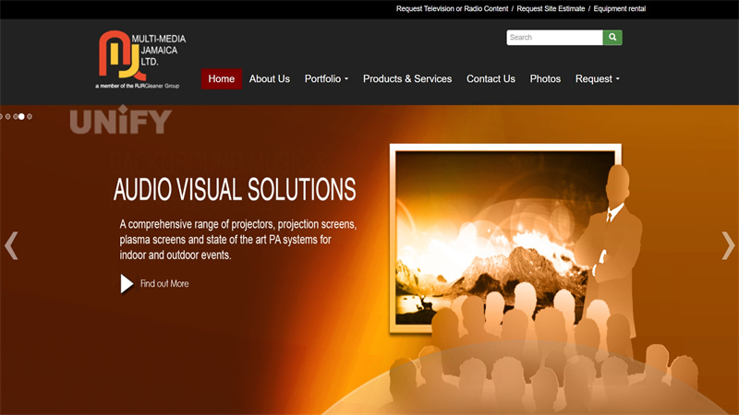Image resolution: width=739 pixels, height=415 pixels.
Task: Select carousel dot following the filled dot
Action: point(30,116)
